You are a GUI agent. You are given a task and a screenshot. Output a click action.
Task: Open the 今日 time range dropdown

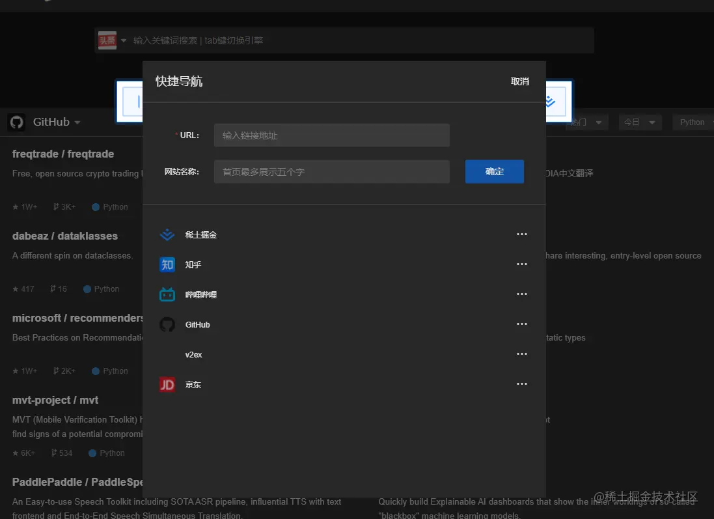[x=640, y=122]
